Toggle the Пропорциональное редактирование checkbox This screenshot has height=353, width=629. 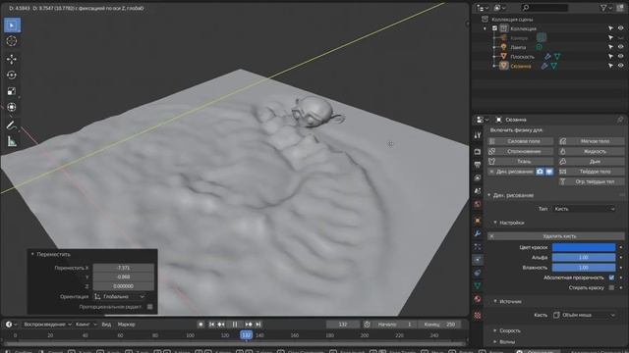coord(149,307)
